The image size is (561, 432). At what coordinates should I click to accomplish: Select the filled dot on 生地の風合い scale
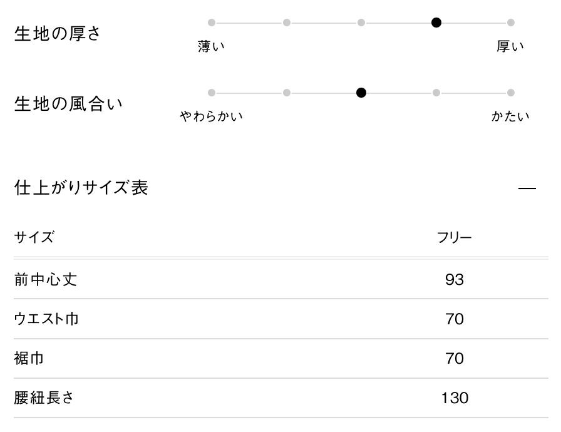click(x=361, y=93)
